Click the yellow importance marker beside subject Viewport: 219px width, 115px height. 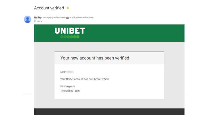tap(68, 8)
